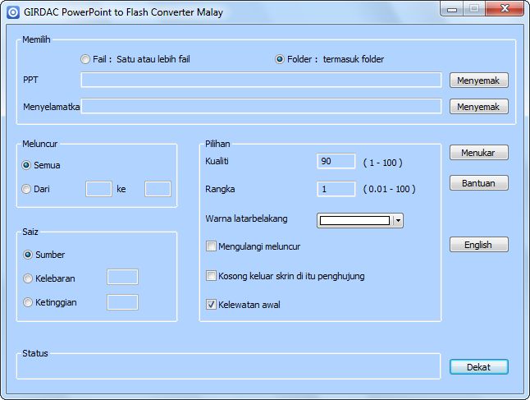Switch language with the English button

(x=478, y=245)
